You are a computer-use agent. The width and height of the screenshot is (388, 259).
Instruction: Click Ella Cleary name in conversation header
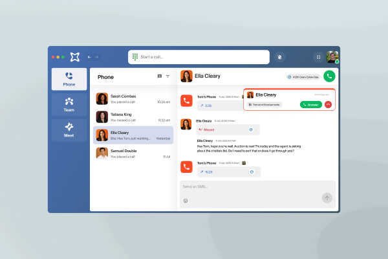tap(208, 76)
